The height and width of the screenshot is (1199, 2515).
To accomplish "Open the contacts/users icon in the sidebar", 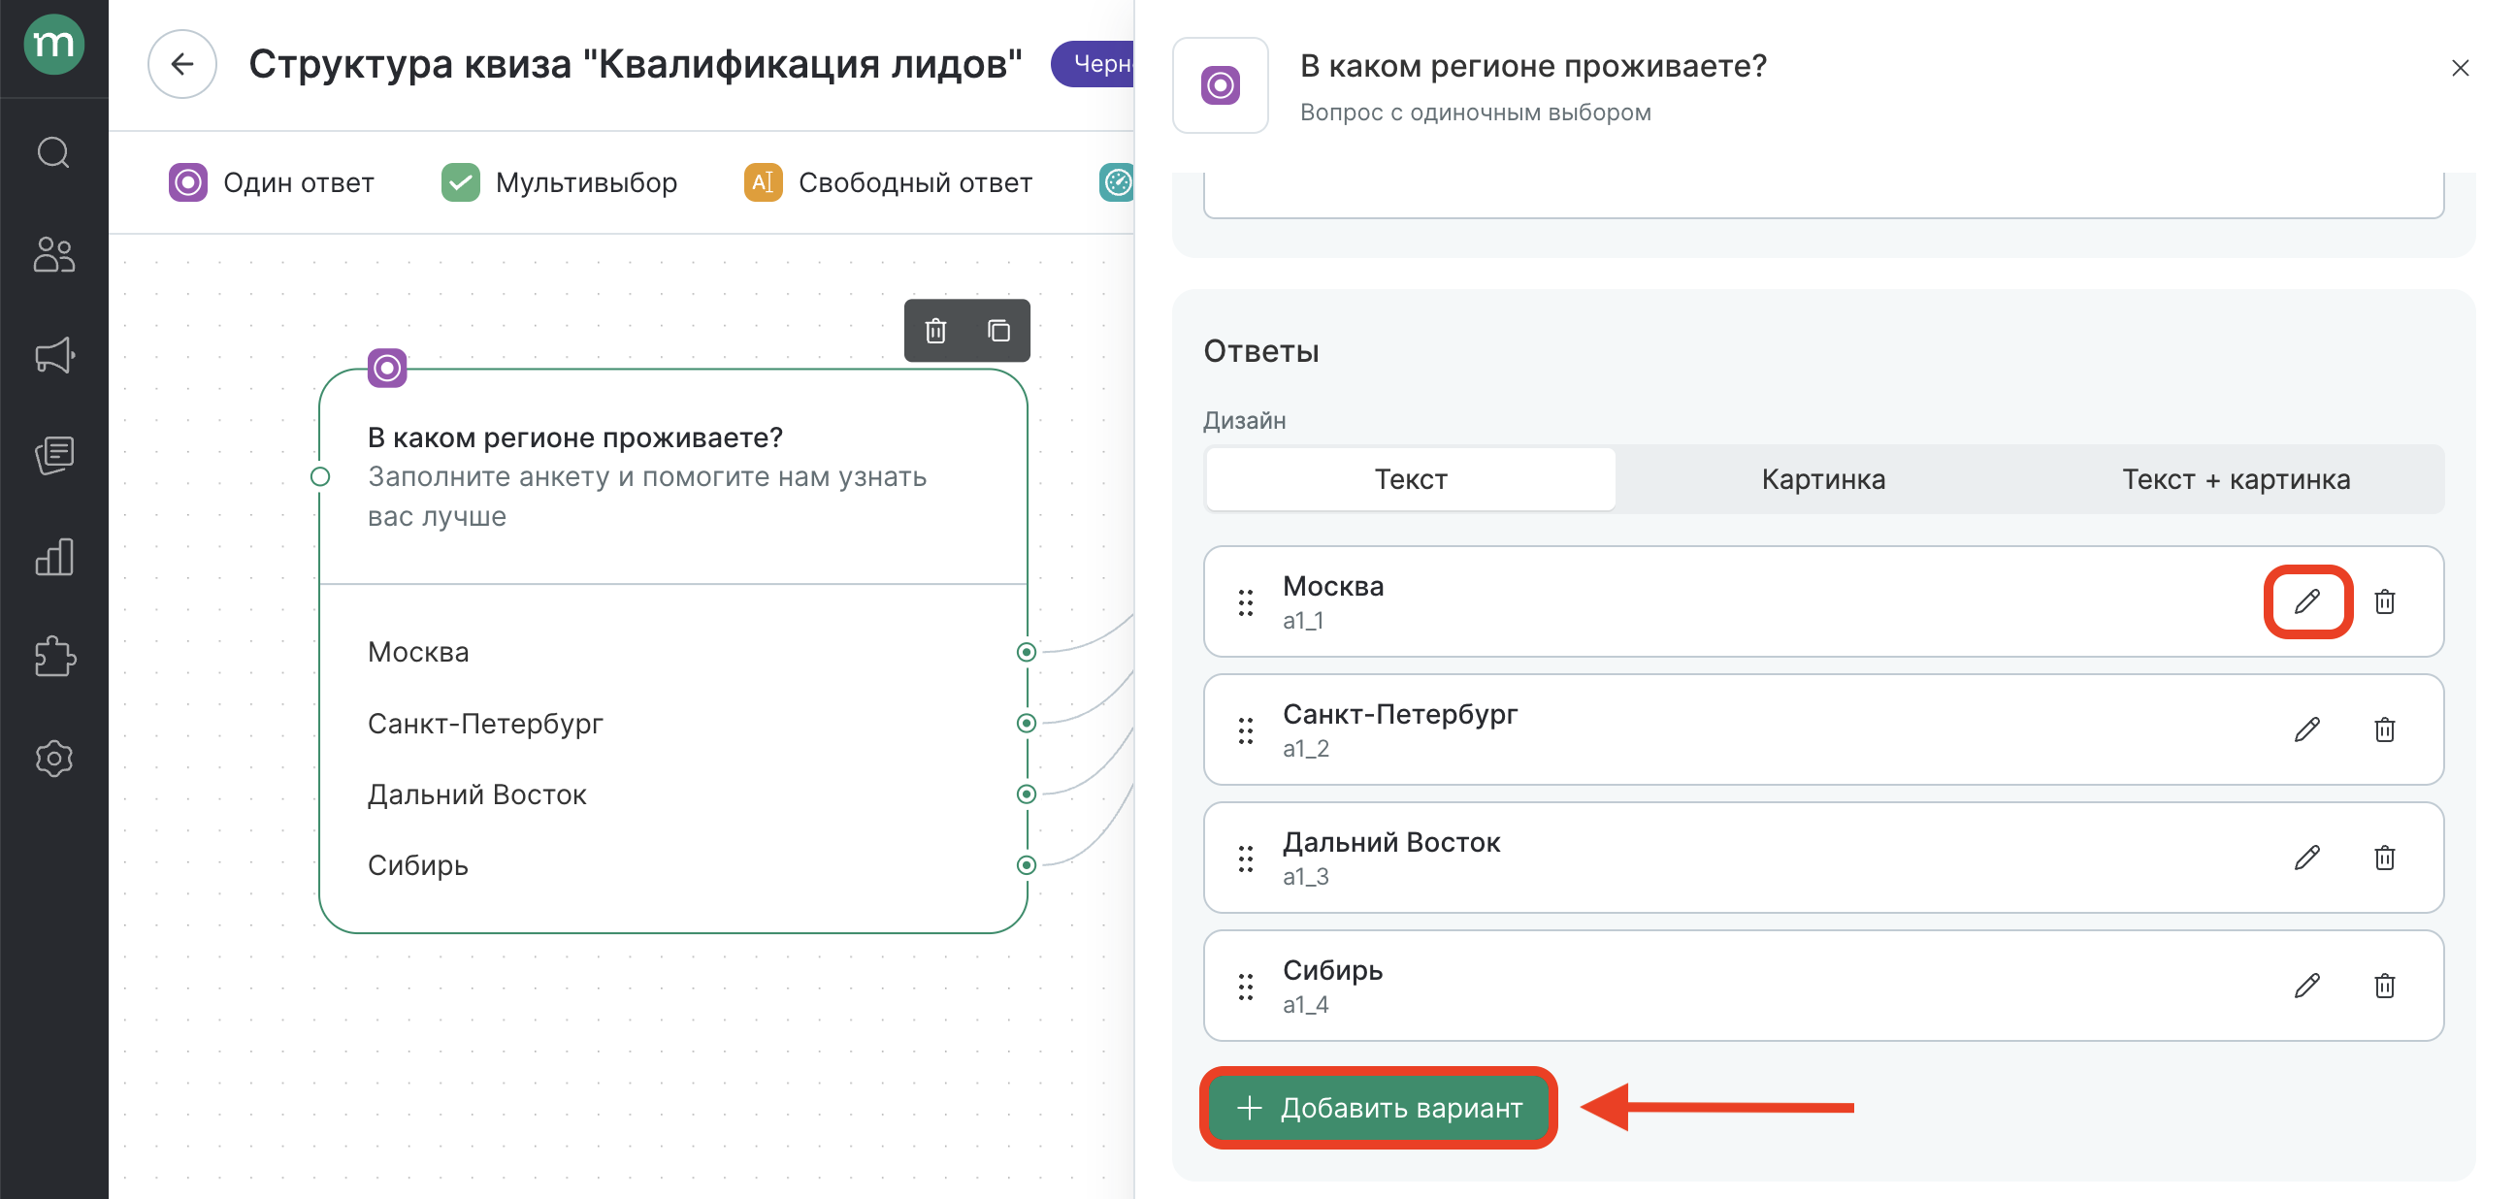I will 53,255.
